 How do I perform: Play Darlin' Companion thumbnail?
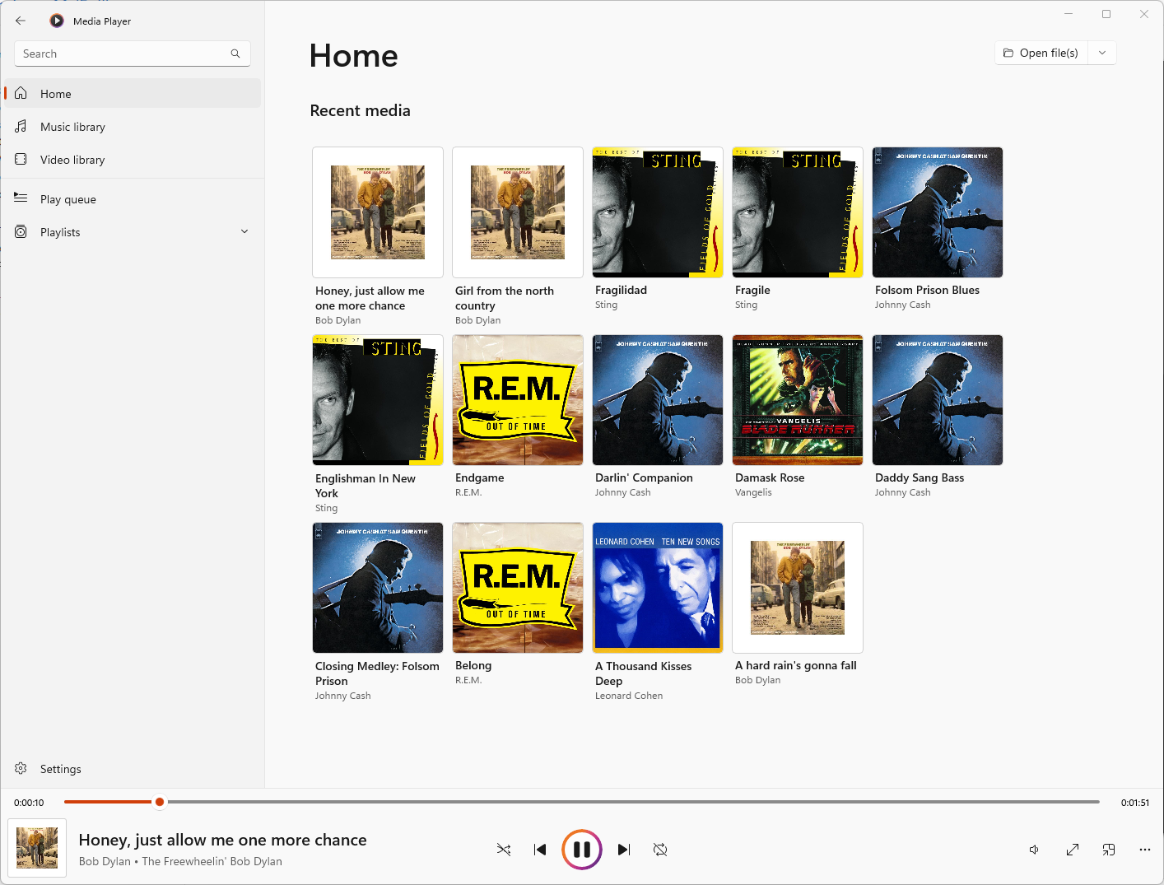click(x=658, y=400)
